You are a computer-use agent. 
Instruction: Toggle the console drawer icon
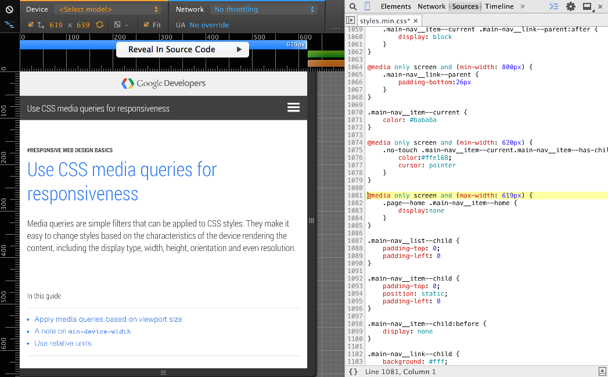coord(553,6)
